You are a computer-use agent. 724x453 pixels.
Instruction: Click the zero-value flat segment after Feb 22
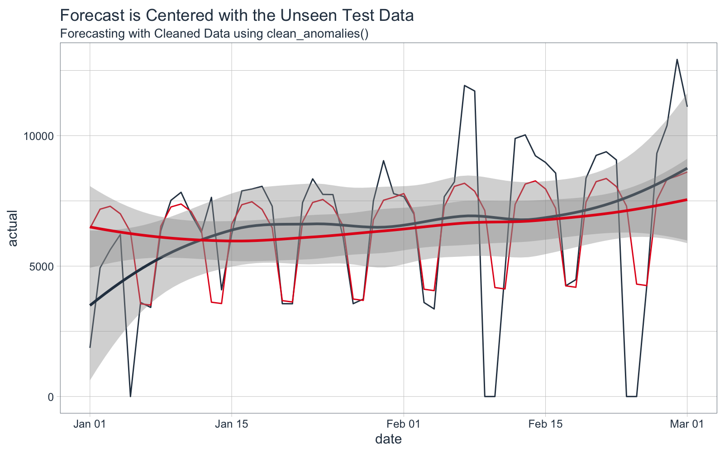[631, 396]
